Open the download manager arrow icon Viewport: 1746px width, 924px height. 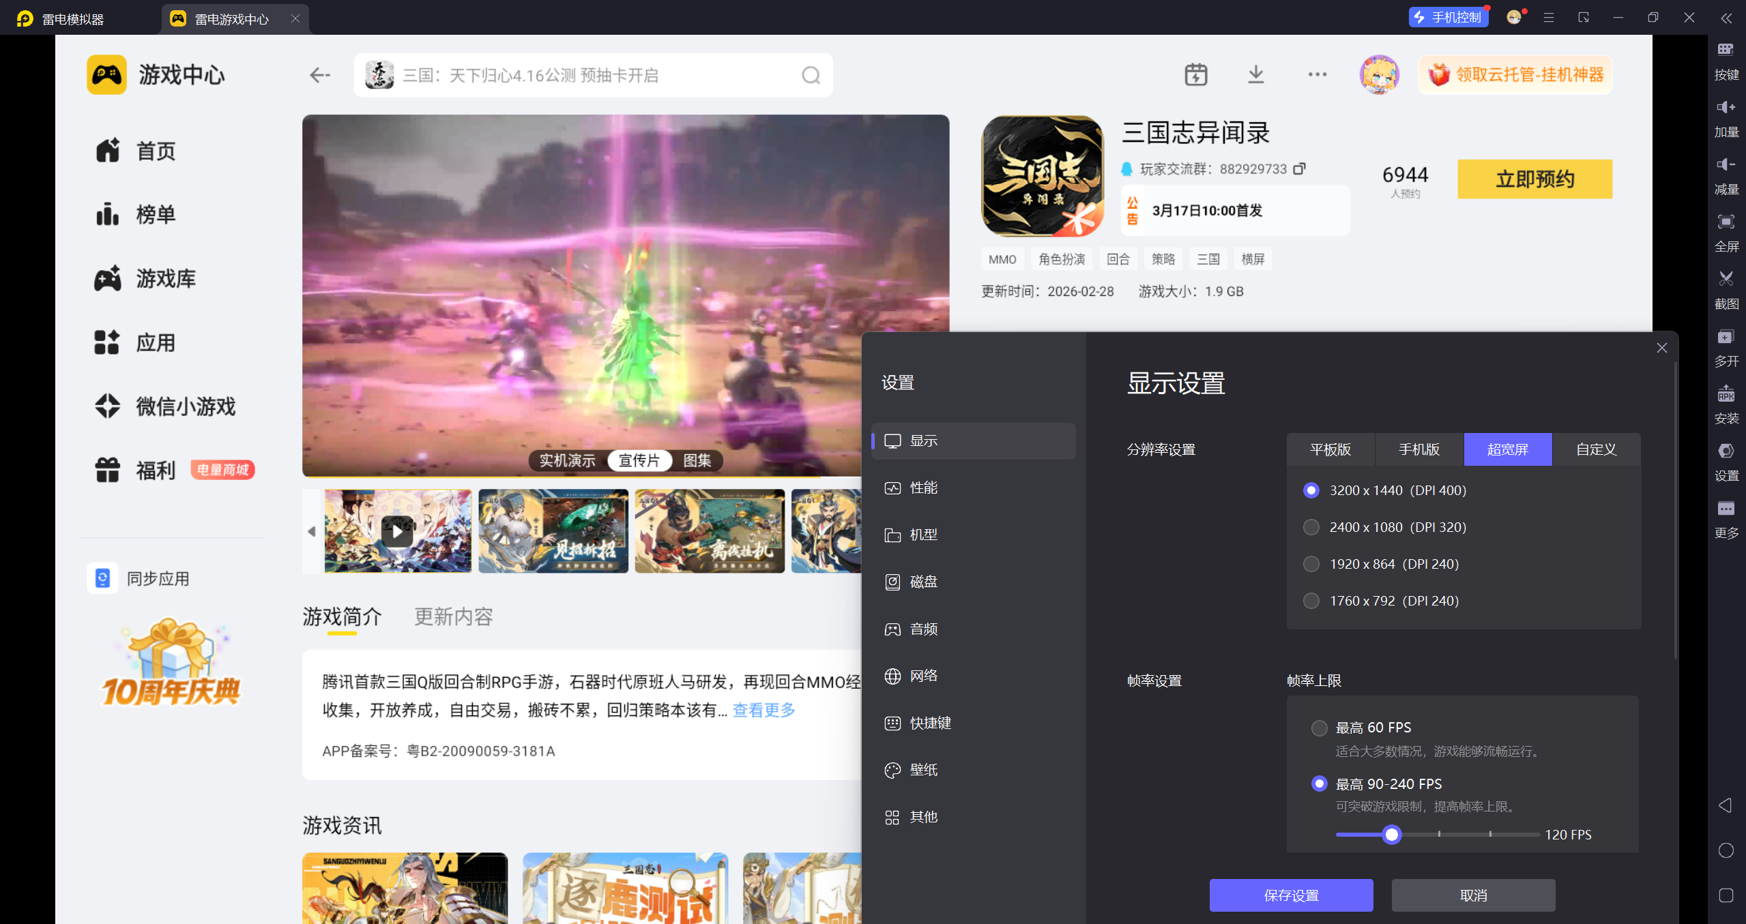1255,74
